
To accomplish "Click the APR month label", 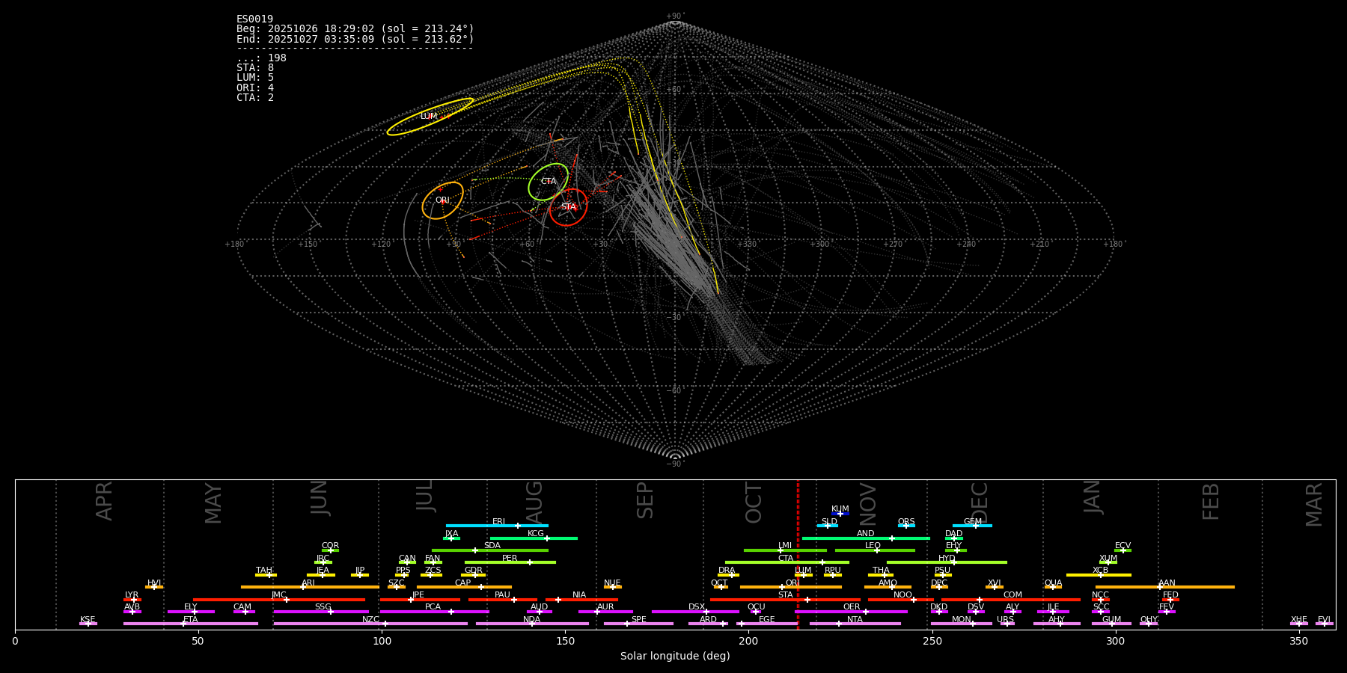I will pyautogui.click(x=104, y=501).
